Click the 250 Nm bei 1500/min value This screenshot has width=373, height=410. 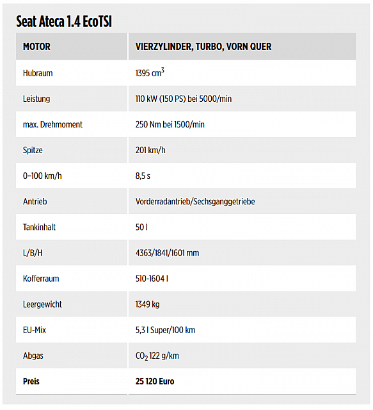pyautogui.click(x=170, y=124)
